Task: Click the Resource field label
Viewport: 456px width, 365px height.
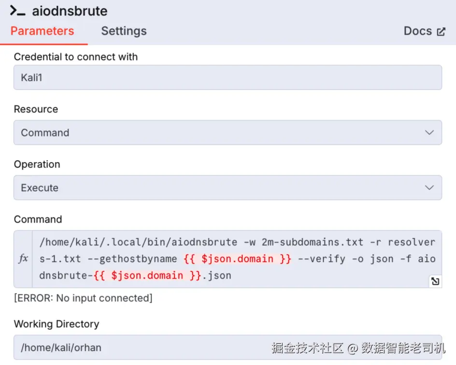Action: click(36, 109)
